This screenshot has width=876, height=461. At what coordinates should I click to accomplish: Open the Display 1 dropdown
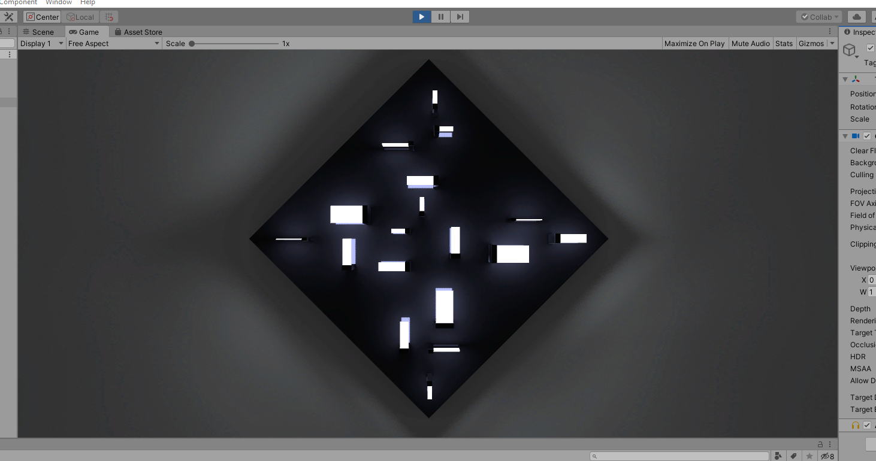[x=42, y=43]
